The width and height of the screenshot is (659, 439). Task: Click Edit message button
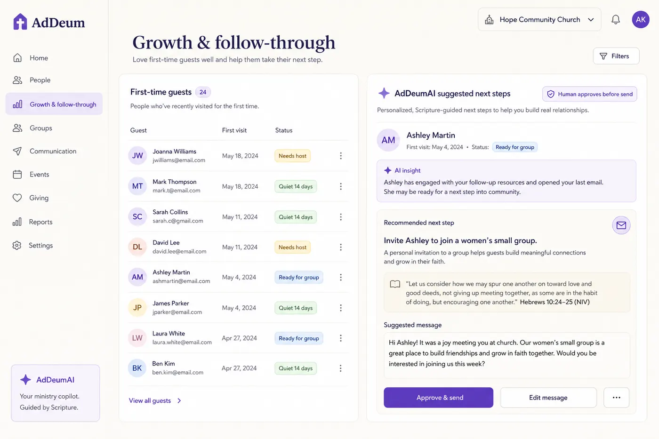548,398
